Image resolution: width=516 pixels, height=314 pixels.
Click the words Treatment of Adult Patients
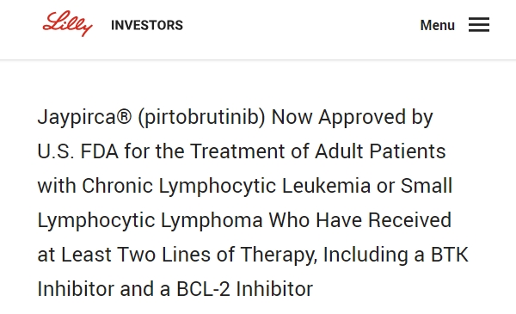pos(318,151)
